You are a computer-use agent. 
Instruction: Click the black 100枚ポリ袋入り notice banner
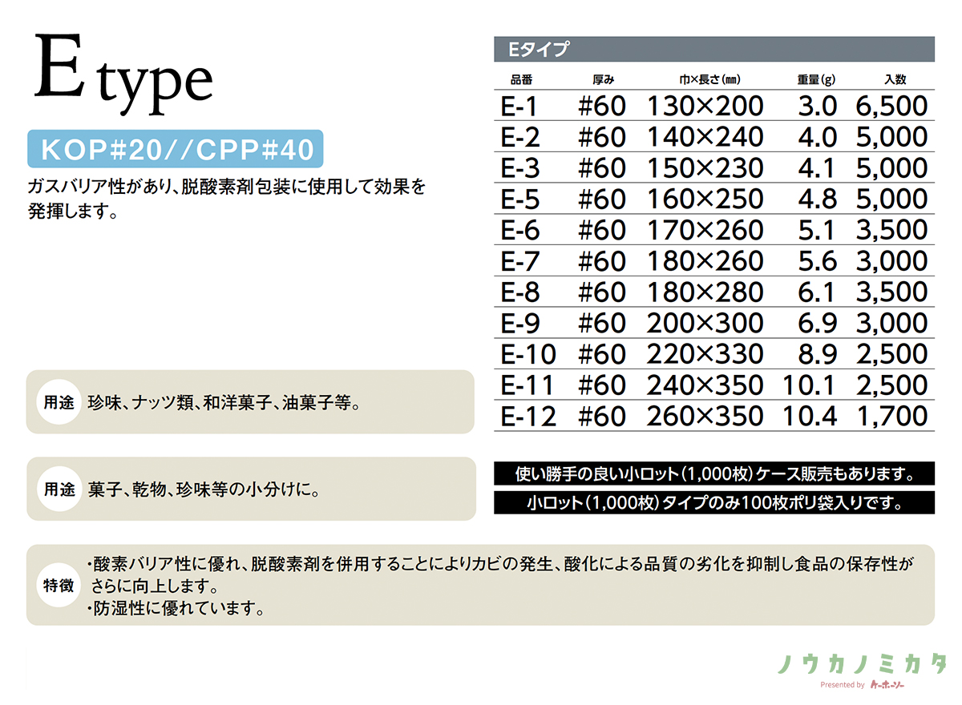(x=713, y=503)
